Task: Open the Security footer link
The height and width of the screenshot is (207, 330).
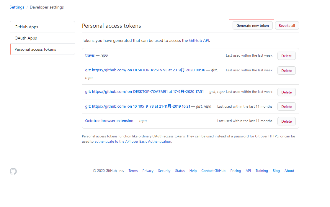Action: point(164,171)
